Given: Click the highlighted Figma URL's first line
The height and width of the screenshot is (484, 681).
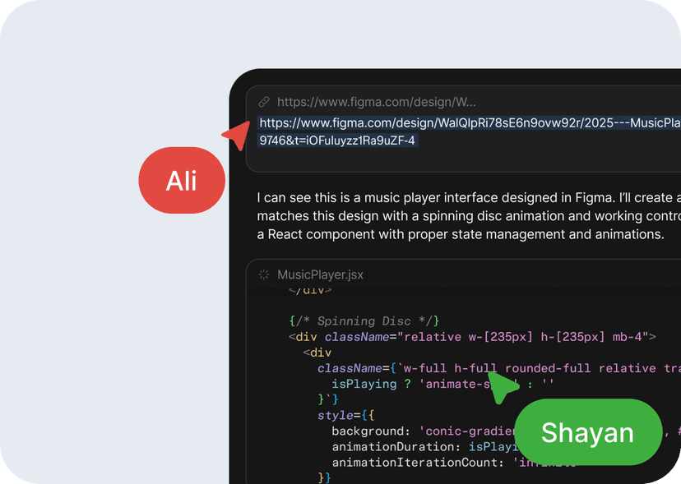Looking at the screenshot, I should click(469, 123).
